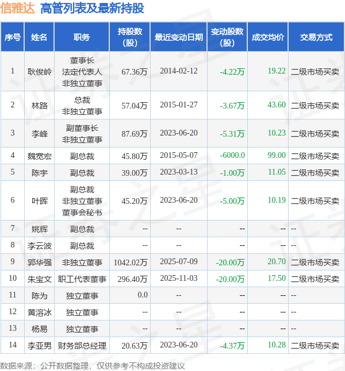Select the 交易方式 column header

[x=316, y=37]
